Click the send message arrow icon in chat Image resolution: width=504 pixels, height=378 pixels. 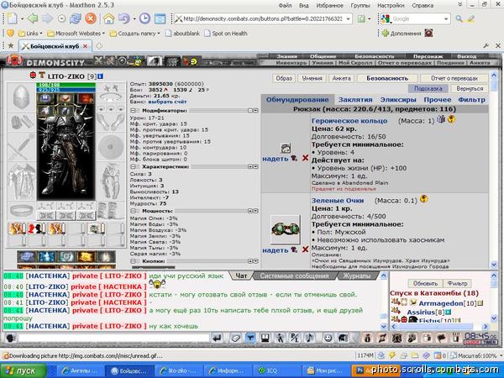(x=218, y=339)
